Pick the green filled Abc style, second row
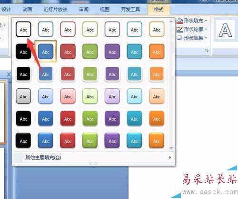The image size is (238, 199). 90,52
